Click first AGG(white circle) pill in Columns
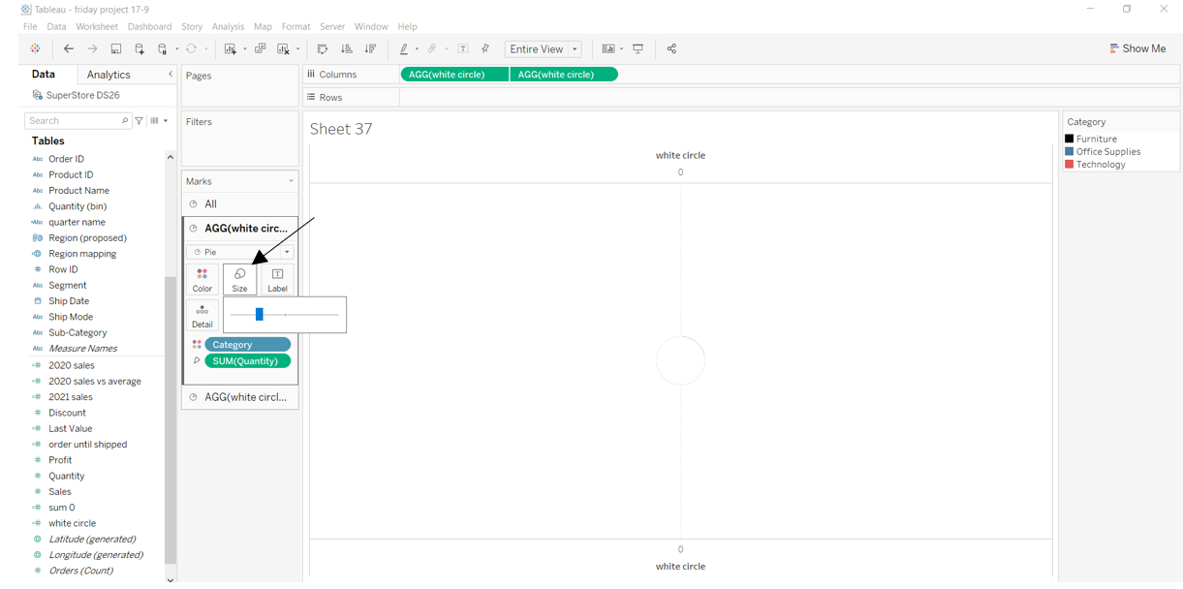Screen dimensions: 1183x589 coord(454,74)
